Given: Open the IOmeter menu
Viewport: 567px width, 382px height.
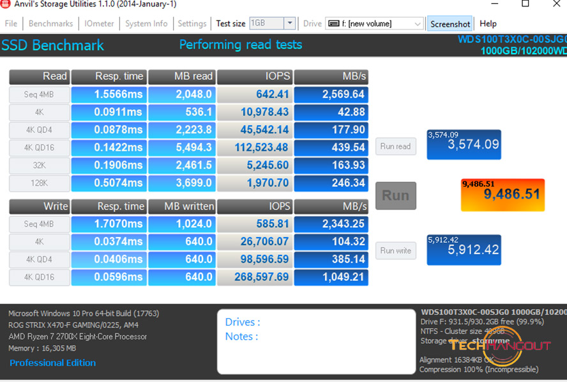Looking at the screenshot, I should 99,24.
